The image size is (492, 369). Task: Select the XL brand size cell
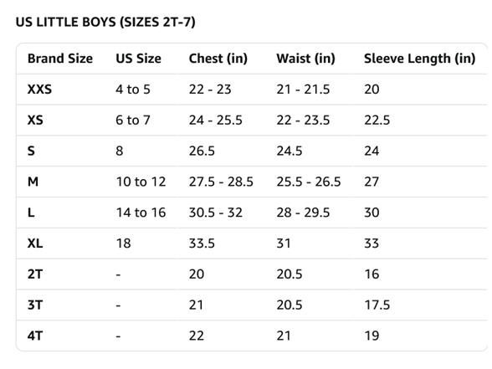tap(35, 243)
